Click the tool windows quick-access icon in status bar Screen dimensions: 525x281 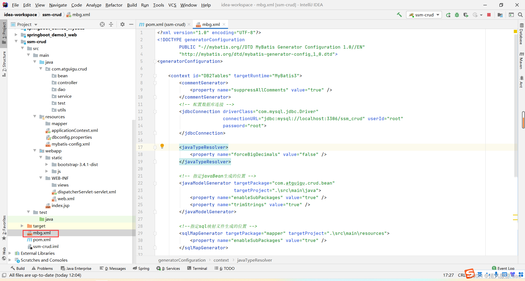pos(4,275)
